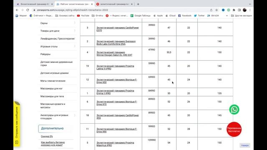Open the Apple bookmark
The height and width of the screenshot is (150, 267).
click(158, 16)
